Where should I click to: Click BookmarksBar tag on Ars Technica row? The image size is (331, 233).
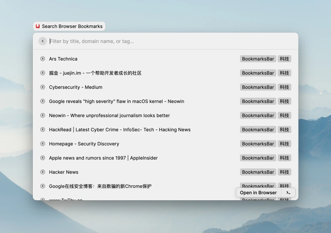(x=258, y=59)
